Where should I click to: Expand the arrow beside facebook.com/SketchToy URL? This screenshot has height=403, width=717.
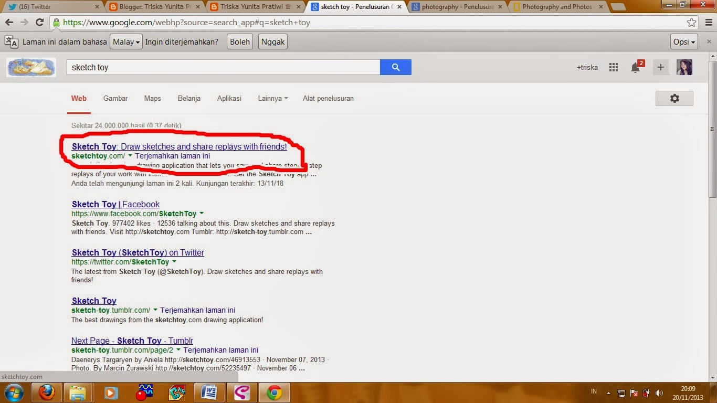click(x=202, y=214)
